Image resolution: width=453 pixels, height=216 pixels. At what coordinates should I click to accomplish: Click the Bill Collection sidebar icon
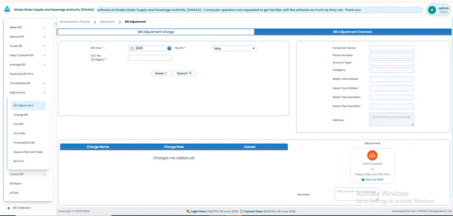coord(8,208)
